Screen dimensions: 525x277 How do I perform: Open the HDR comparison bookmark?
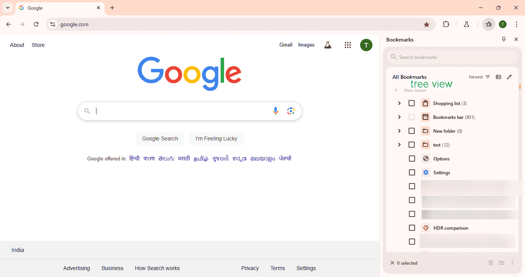coord(450,228)
